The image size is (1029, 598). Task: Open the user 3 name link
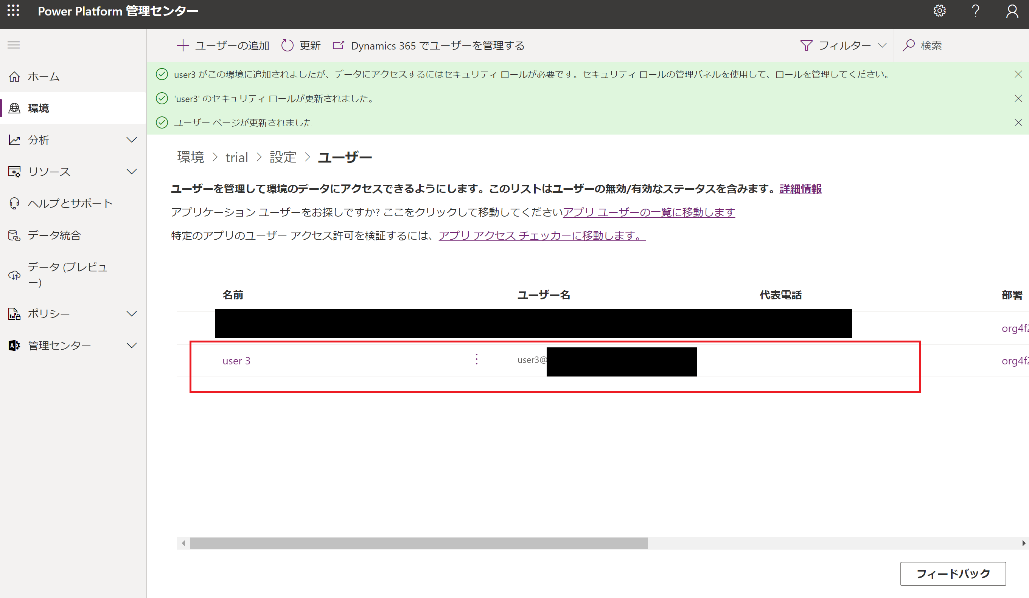(236, 361)
